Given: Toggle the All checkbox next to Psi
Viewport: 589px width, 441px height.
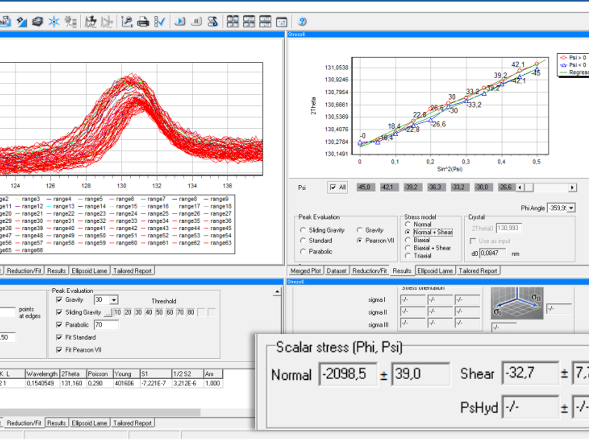Looking at the screenshot, I should (332, 187).
